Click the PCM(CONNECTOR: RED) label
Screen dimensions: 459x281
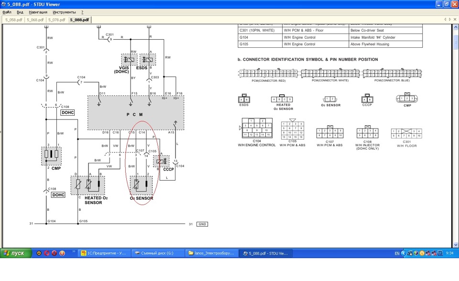(268, 80)
